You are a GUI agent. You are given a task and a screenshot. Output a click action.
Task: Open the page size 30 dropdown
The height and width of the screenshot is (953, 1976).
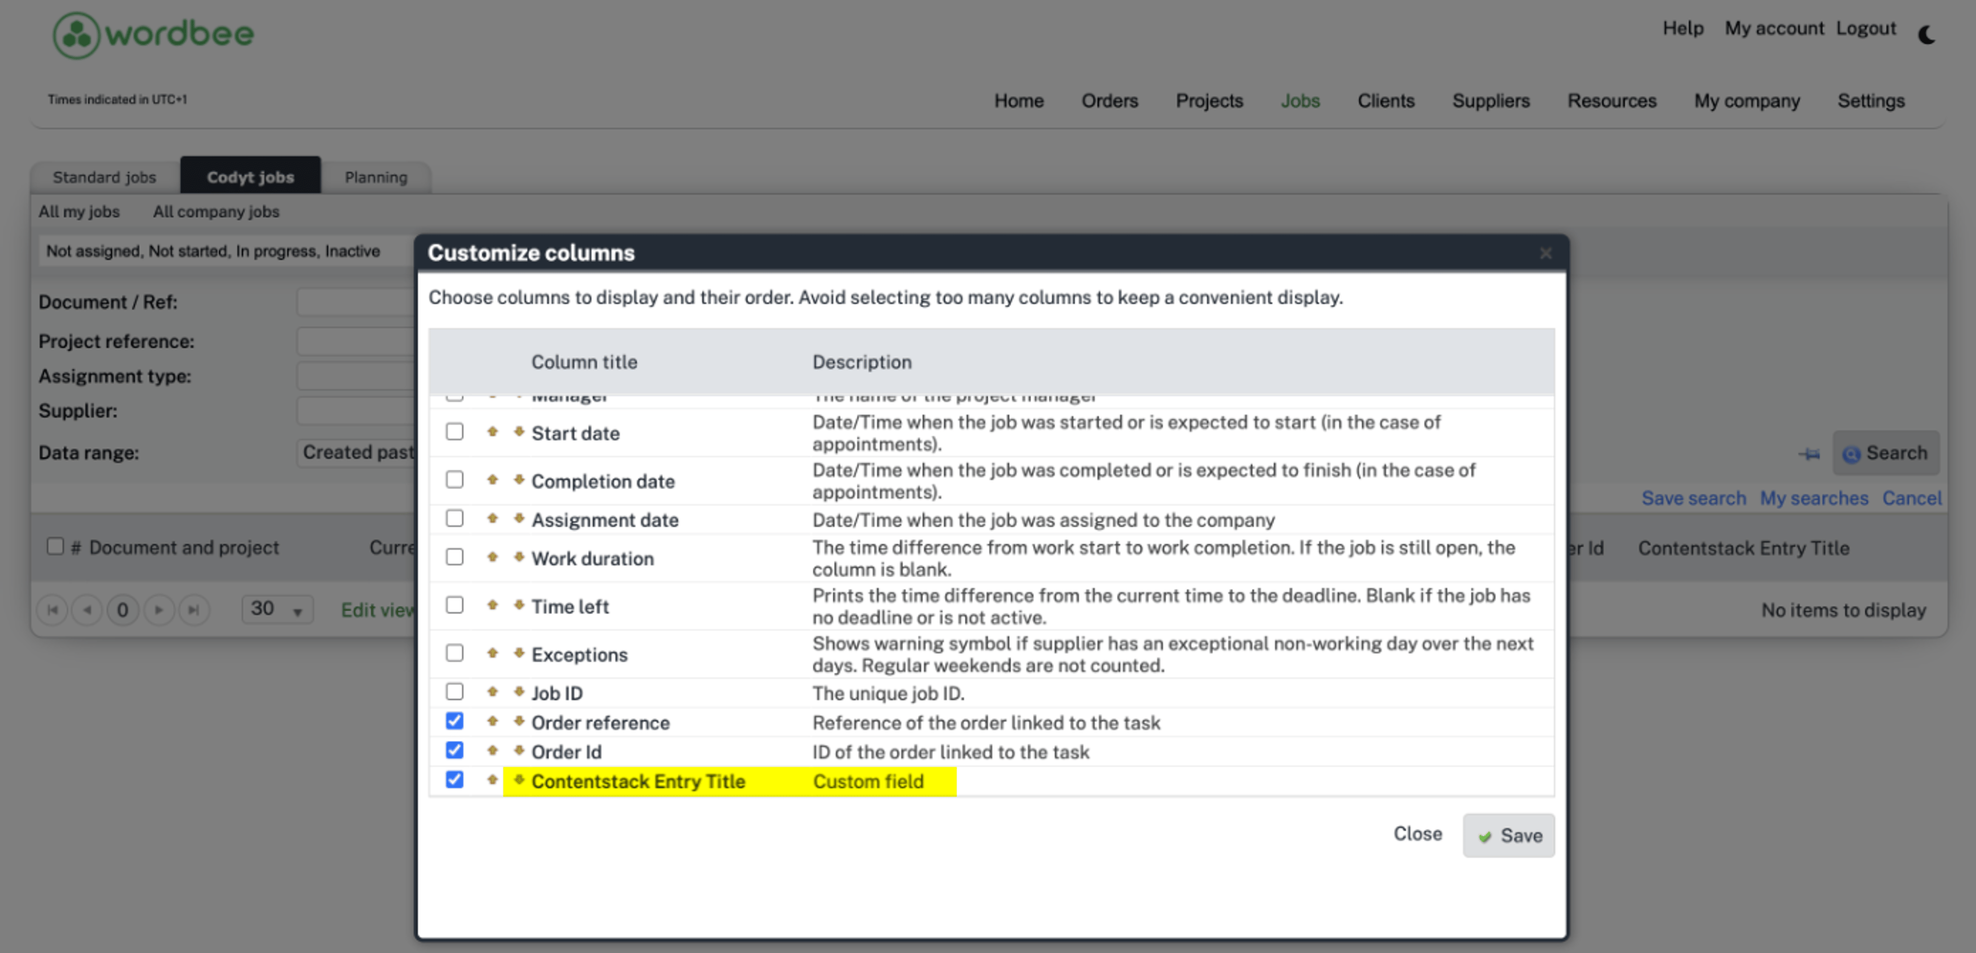pos(277,609)
